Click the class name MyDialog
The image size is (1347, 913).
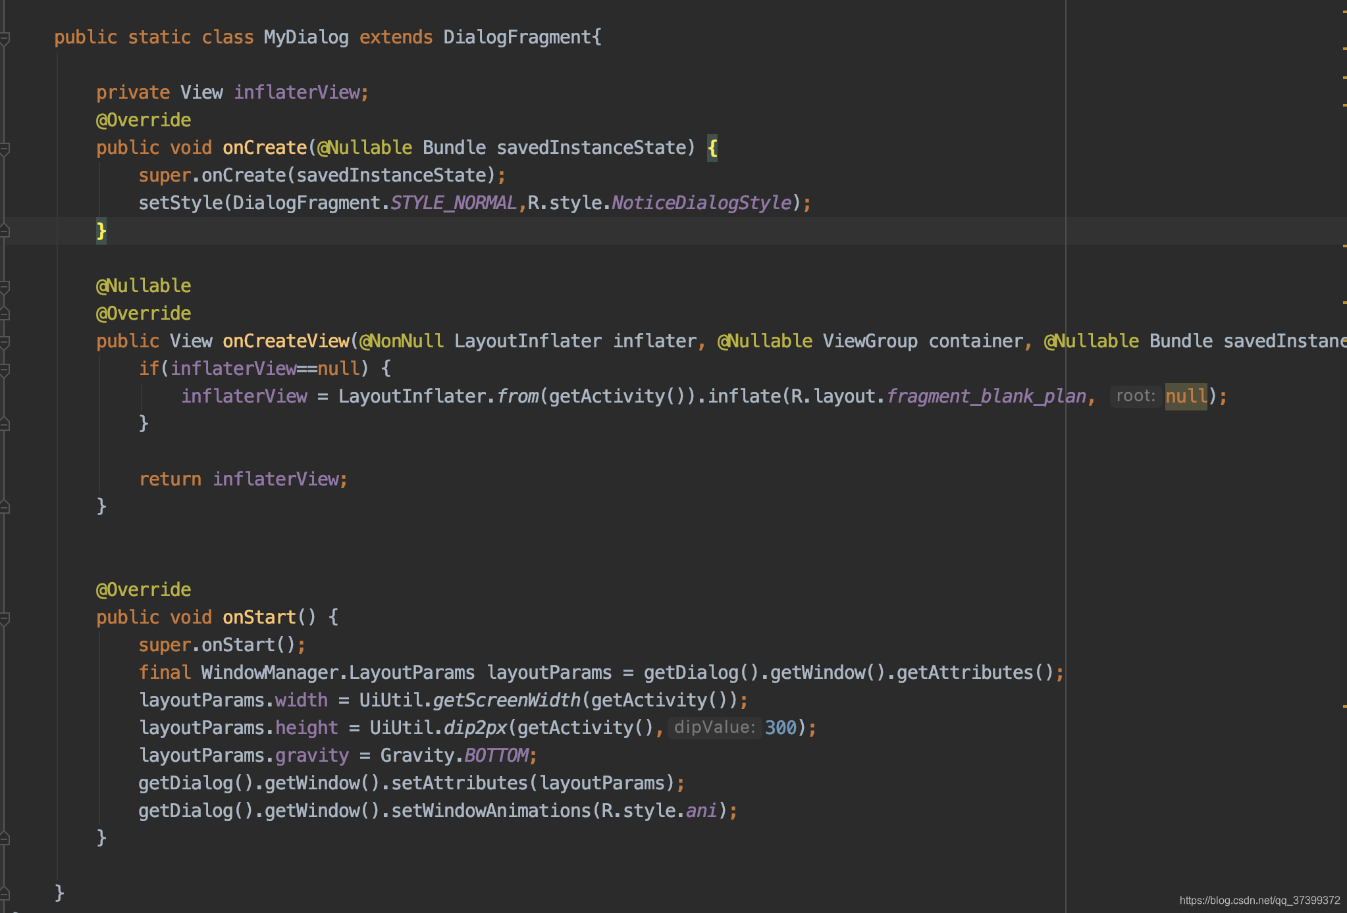[x=306, y=37]
